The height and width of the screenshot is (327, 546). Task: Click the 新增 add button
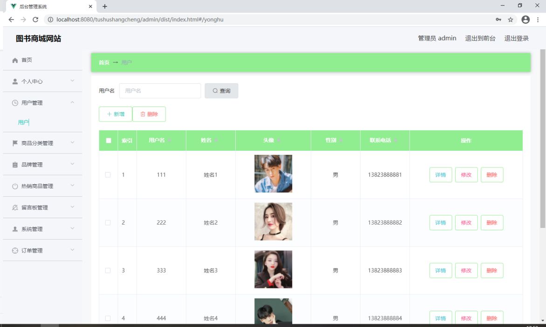[x=116, y=114]
